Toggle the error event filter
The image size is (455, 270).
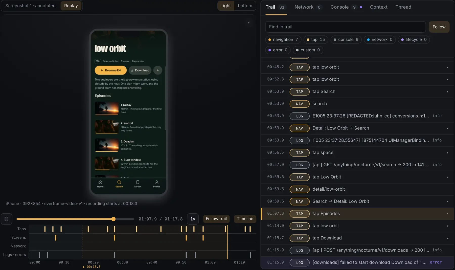(x=278, y=50)
